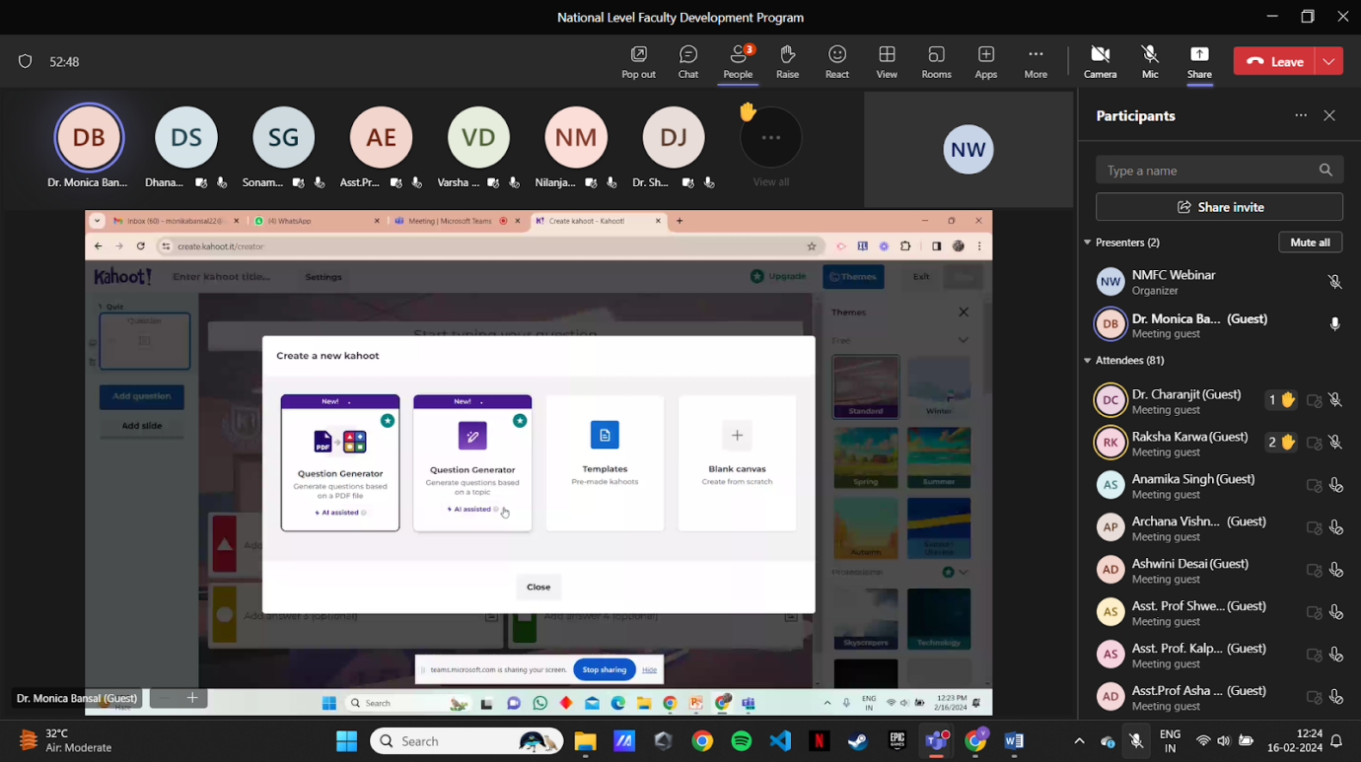Open the React emoji menu
The width and height of the screenshot is (1361, 762).
pyautogui.click(x=837, y=55)
